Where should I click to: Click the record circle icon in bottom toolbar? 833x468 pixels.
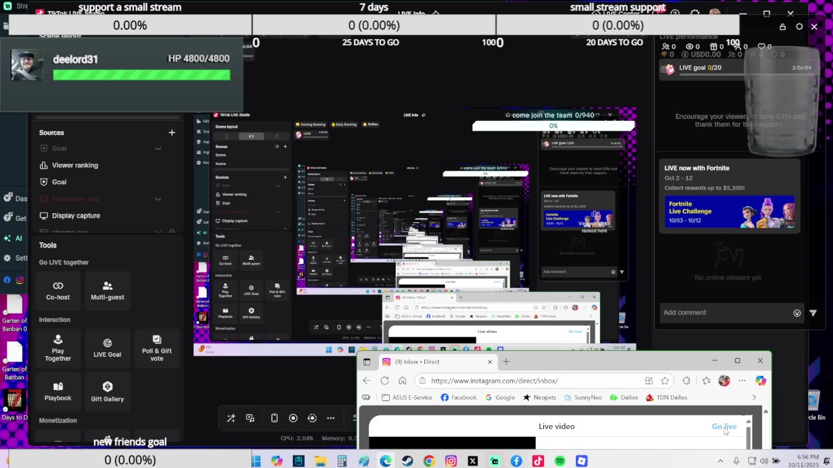[293, 418]
